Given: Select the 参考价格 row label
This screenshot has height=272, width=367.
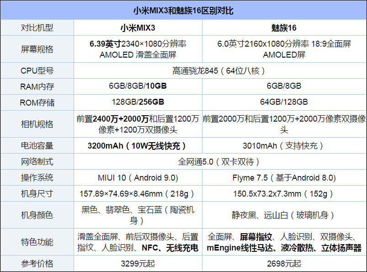Looking at the screenshot, I should (x=37, y=264).
